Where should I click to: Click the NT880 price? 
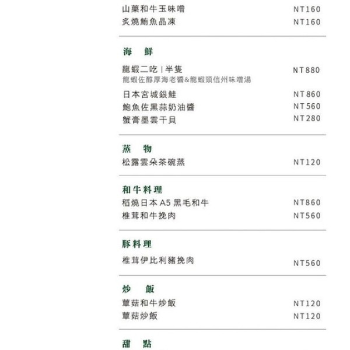[307, 70]
